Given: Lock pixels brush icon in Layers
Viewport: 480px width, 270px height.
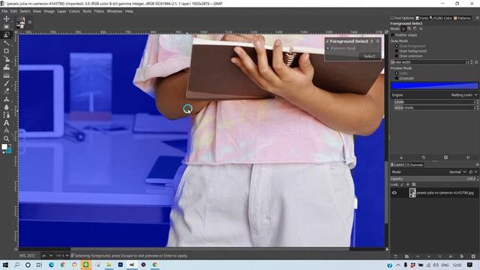Looking at the screenshot, I should (x=402, y=184).
